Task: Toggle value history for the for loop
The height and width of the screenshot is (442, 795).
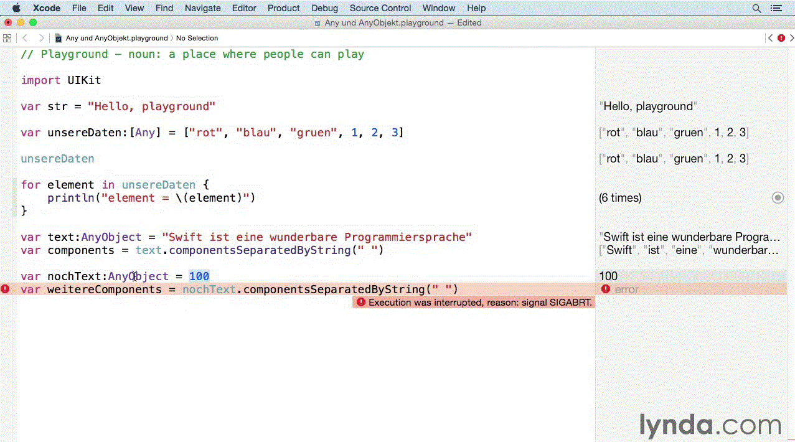Action: point(778,197)
